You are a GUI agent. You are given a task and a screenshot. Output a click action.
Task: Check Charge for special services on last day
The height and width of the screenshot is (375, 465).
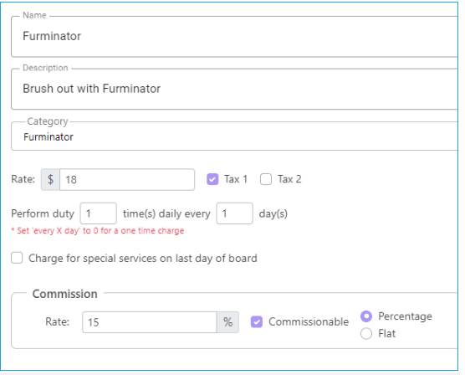tap(17, 258)
